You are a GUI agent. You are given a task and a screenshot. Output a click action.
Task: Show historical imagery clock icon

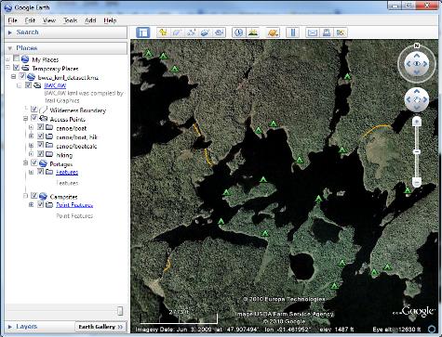239,32
